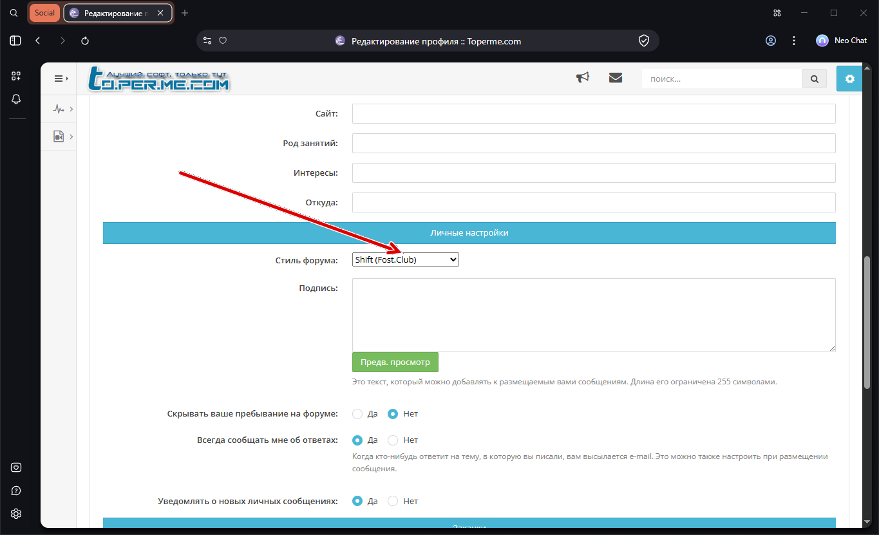Expand the video sidebar item

[62, 136]
